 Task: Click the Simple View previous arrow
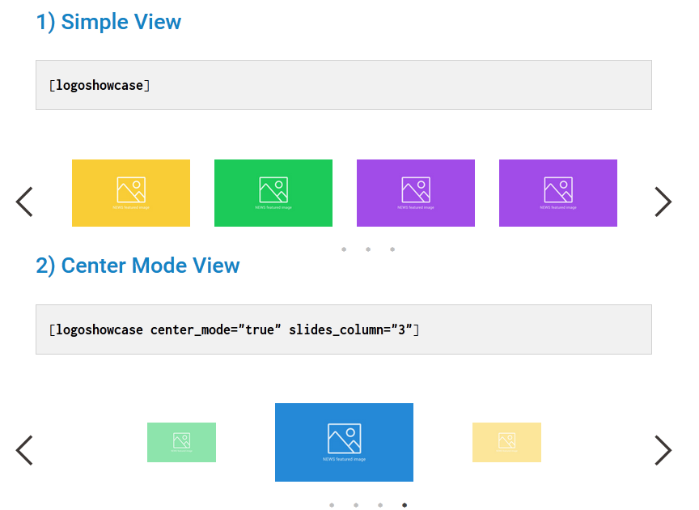24,202
